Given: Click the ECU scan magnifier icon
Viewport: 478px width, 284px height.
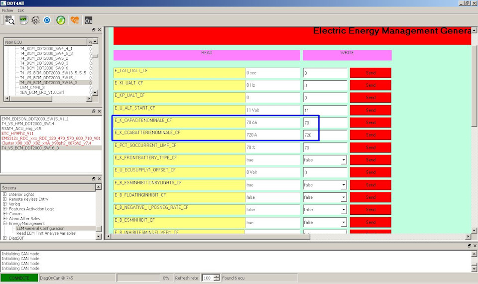Looking at the screenshot, I should (x=10, y=20).
